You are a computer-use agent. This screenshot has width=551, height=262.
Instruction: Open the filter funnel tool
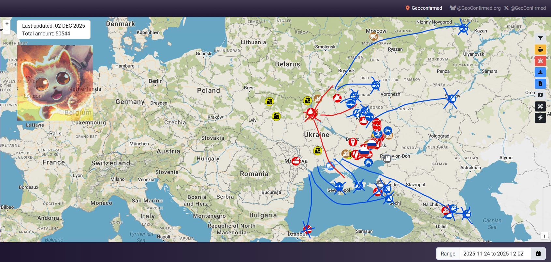point(540,38)
